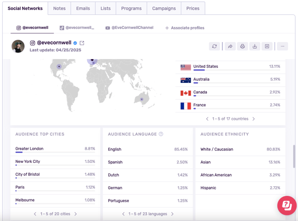Click the share profile arrow icon
The height and width of the screenshot is (221, 298).
pyautogui.click(x=230, y=46)
